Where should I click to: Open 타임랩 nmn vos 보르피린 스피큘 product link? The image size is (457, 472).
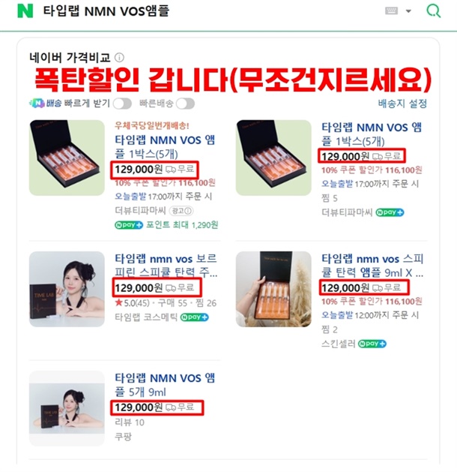click(x=166, y=266)
